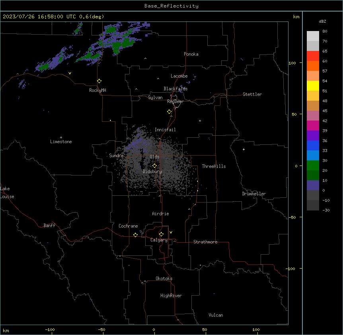Click the horizontal axis 50 km label

click(205, 330)
